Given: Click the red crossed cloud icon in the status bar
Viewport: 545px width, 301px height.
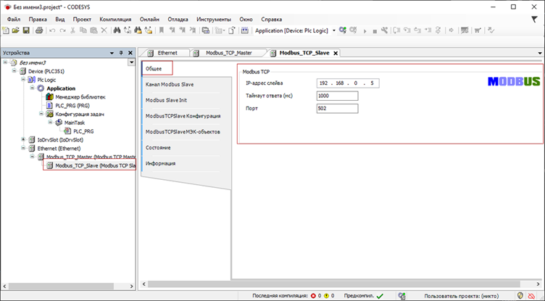Looking at the screenshot, I should pyautogui.click(x=531, y=296).
